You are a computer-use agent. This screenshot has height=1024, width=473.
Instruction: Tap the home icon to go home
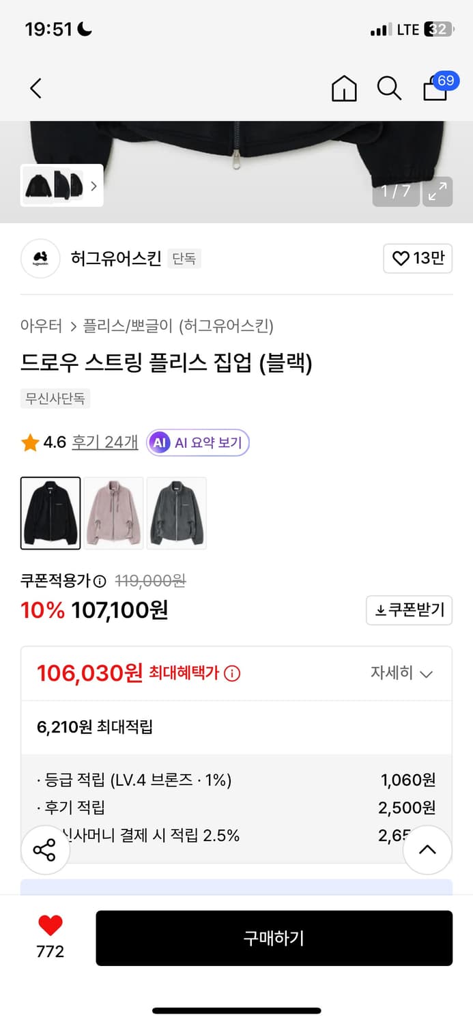(344, 88)
